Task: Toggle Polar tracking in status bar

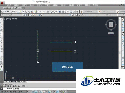Action: click(x=39, y=92)
